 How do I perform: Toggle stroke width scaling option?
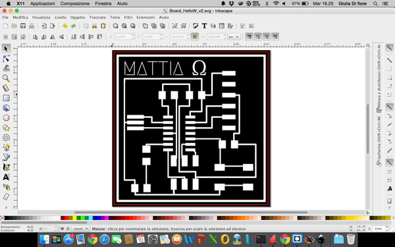pyautogui.click(x=249, y=37)
